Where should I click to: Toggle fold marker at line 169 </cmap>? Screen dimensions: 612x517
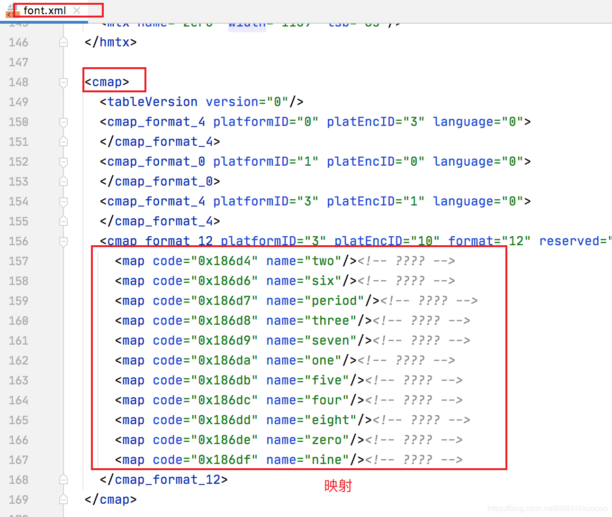point(63,499)
